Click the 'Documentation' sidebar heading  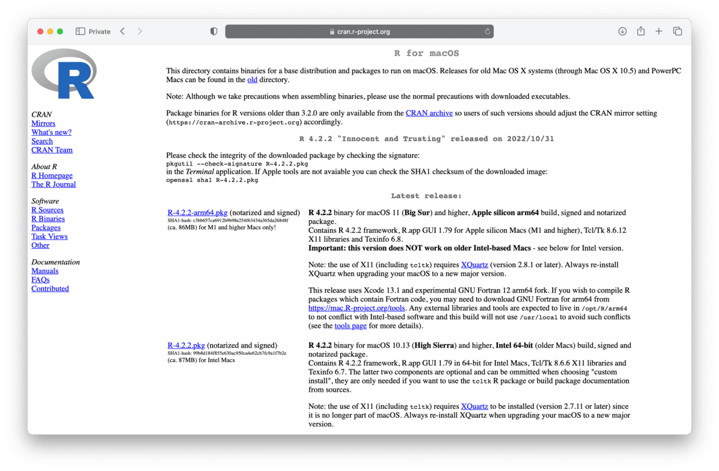click(56, 262)
